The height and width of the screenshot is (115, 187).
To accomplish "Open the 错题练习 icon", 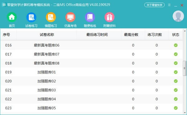I will tap(51, 17).
